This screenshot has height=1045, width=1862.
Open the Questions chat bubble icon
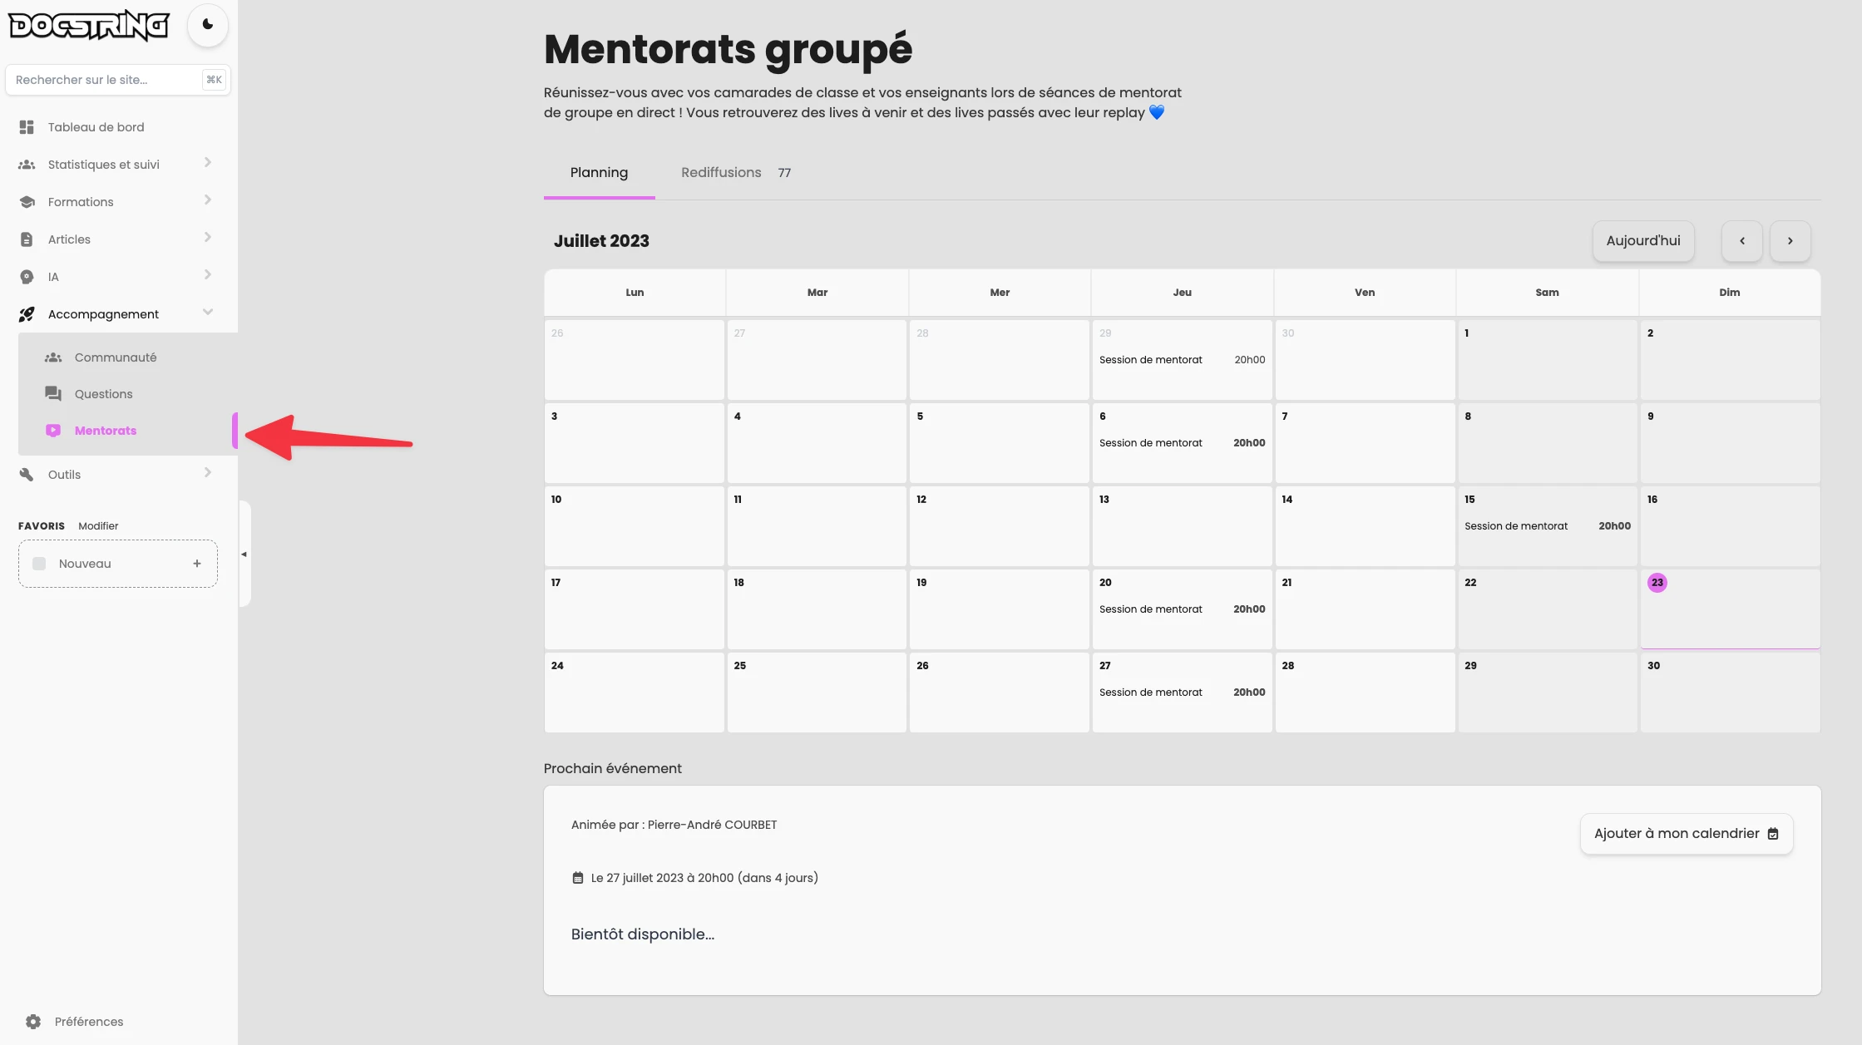pyautogui.click(x=52, y=393)
